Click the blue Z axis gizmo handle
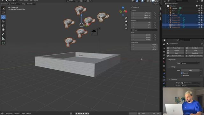204x115 pixels. coord(123,8)
